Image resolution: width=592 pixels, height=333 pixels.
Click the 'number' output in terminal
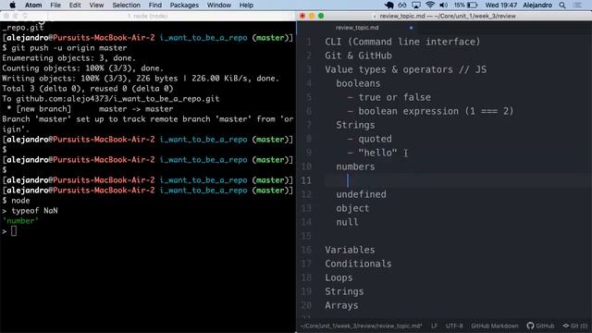20,221
